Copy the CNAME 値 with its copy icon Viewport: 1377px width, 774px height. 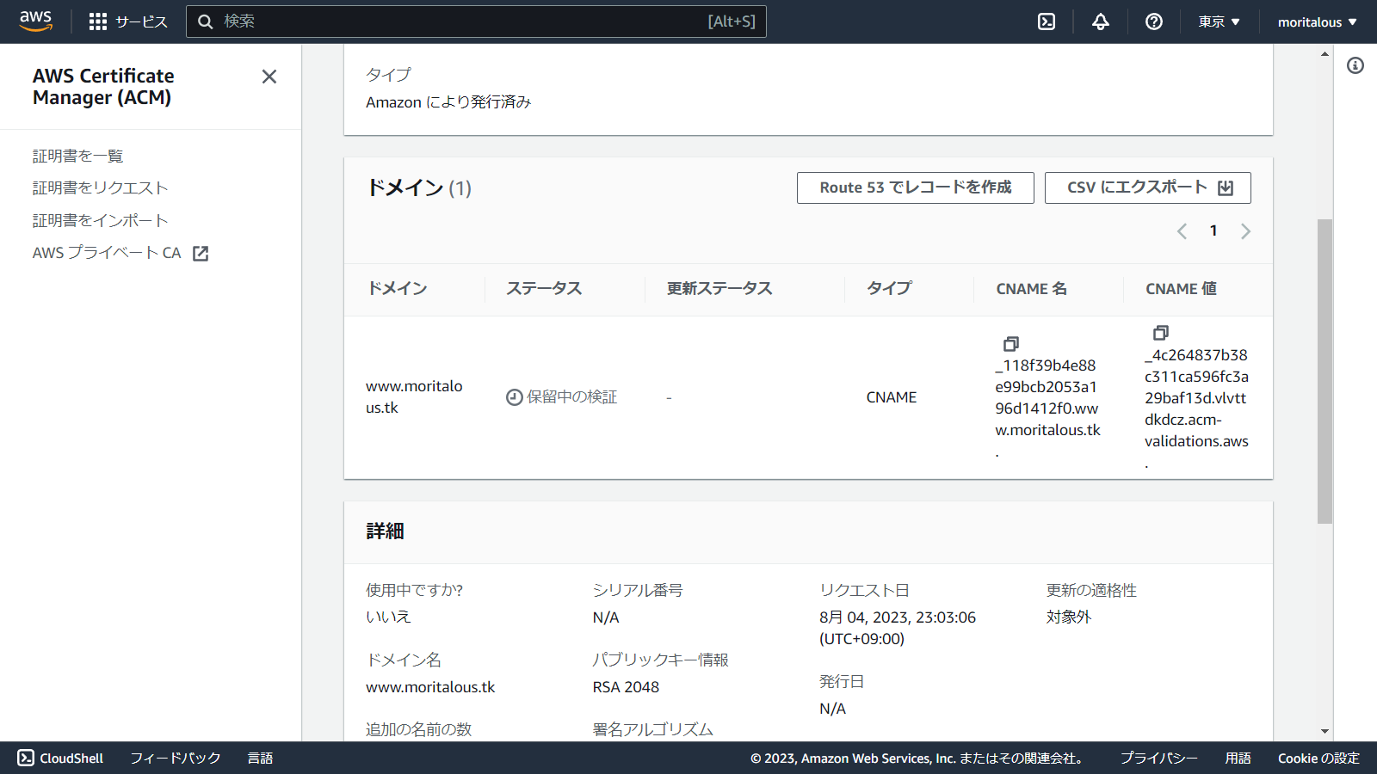pyautogui.click(x=1159, y=333)
